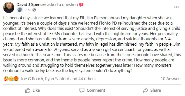
Task: Like the post using Like label
Action: pyautogui.click(x=36, y=90)
